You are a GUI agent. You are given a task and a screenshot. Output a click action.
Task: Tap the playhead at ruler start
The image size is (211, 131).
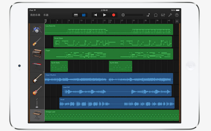pos(46,21)
